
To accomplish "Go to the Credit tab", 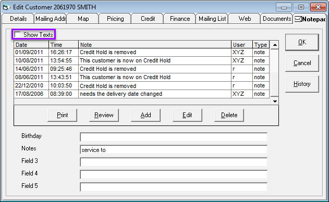I will coord(148,19).
